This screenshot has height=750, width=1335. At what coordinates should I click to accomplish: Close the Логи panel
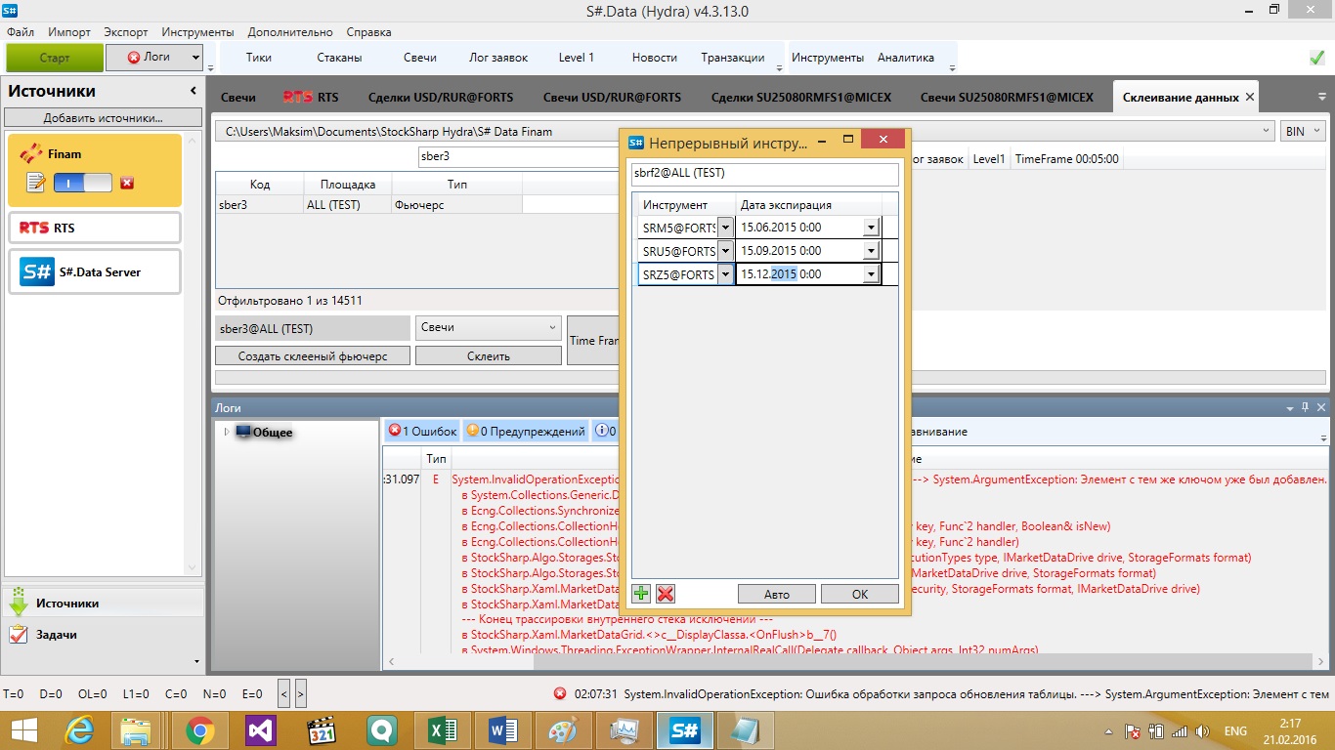tap(1321, 407)
